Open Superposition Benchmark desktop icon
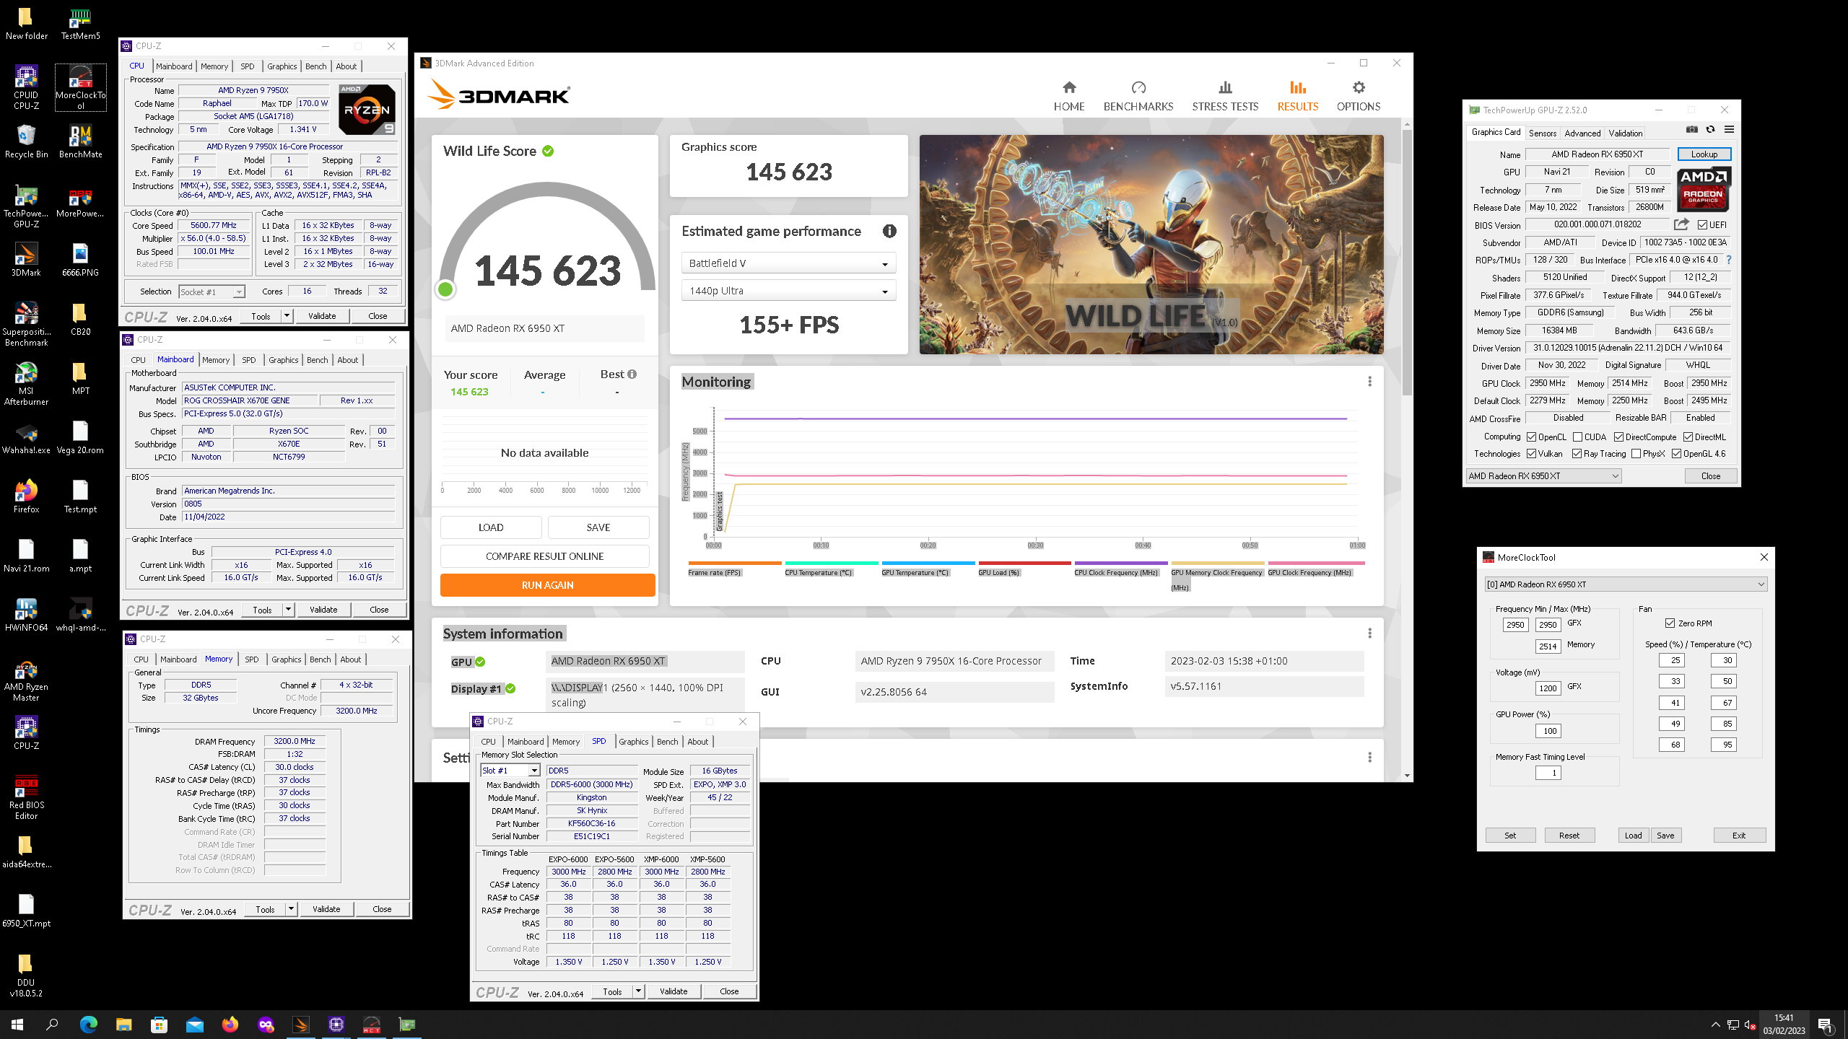This screenshot has height=1039, width=1848. 27,325
